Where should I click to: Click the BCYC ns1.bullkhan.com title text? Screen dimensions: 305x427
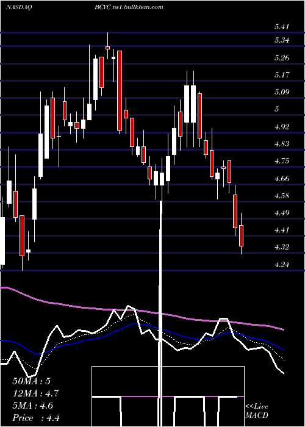tap(129, 7)
